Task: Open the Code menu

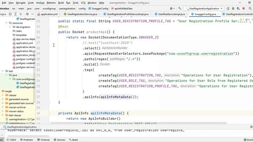Action: tap(31, 3)
